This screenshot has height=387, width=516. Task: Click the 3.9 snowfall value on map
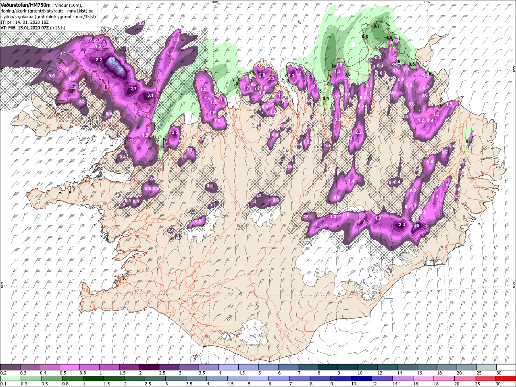coord(417,225)
